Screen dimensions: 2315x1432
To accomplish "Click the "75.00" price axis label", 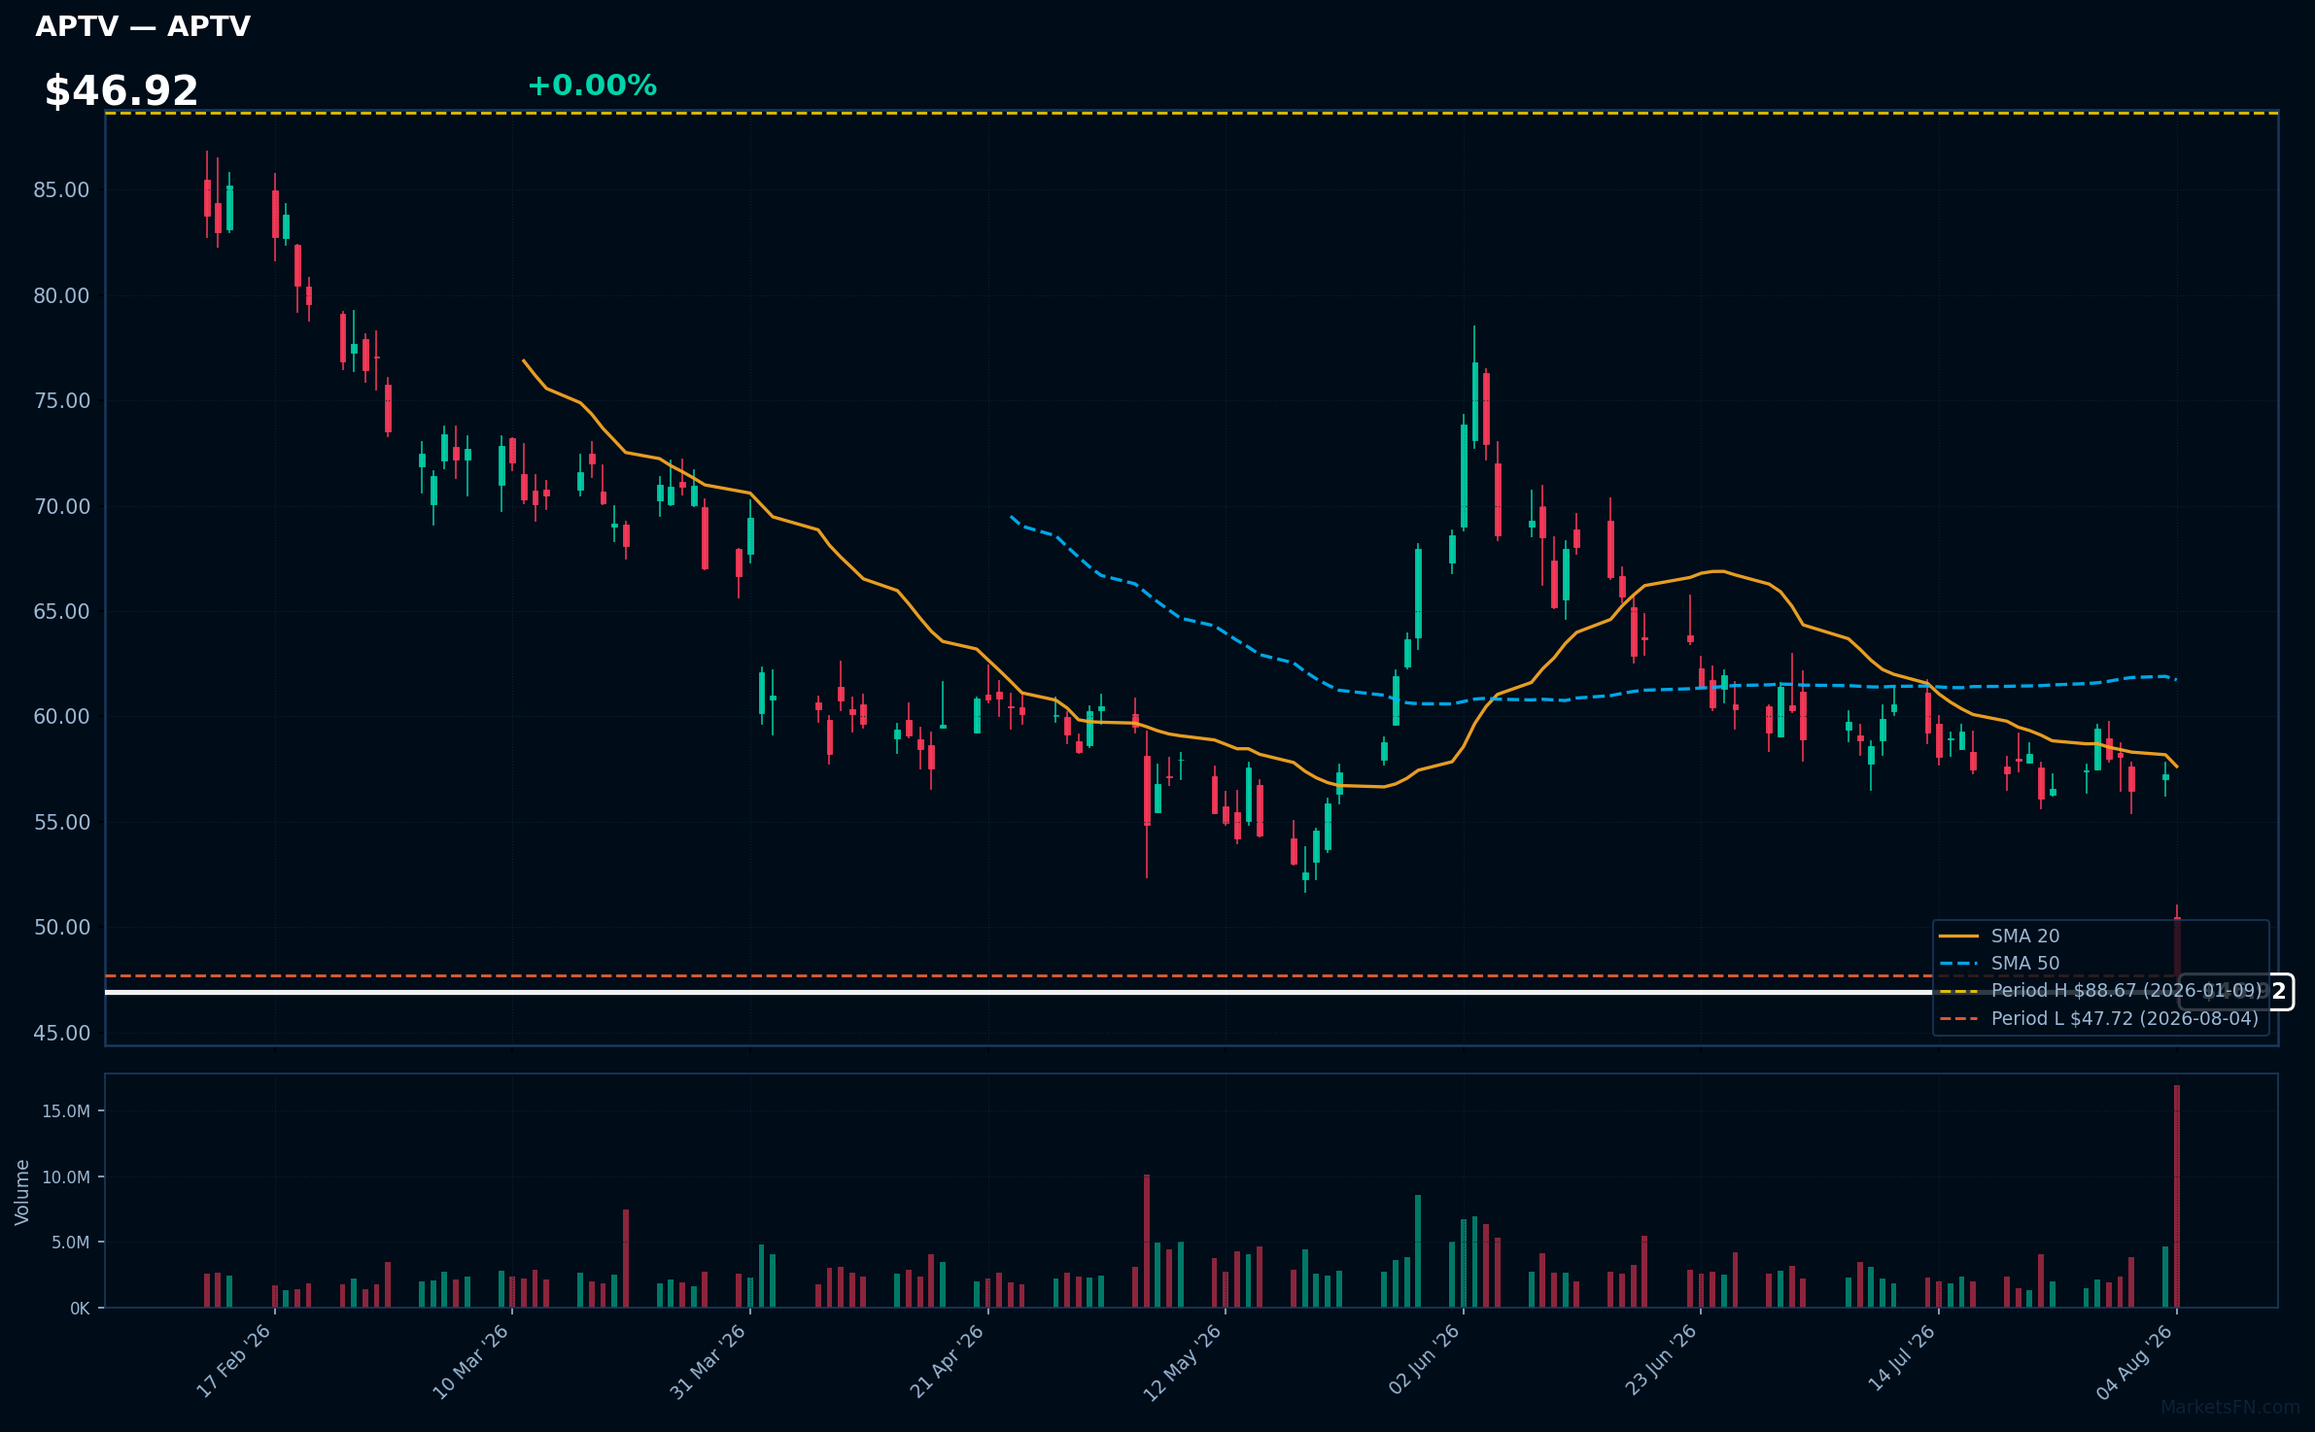I will pos(61,401).
